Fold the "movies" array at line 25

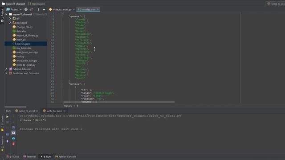(x=62, y=84)
